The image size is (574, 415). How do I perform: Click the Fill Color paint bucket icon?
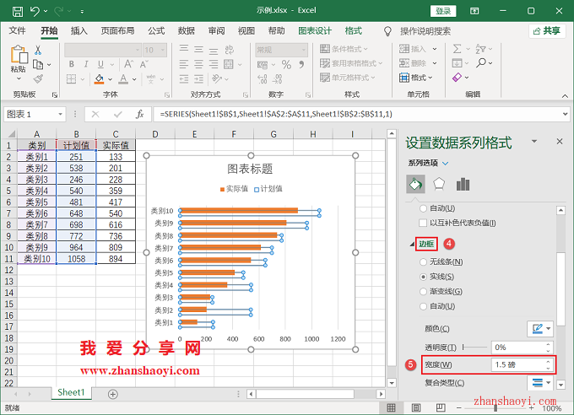100,78
